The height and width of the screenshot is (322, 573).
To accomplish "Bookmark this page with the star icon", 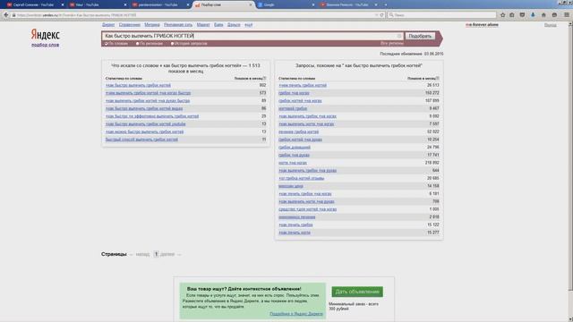I will [503, 15].
